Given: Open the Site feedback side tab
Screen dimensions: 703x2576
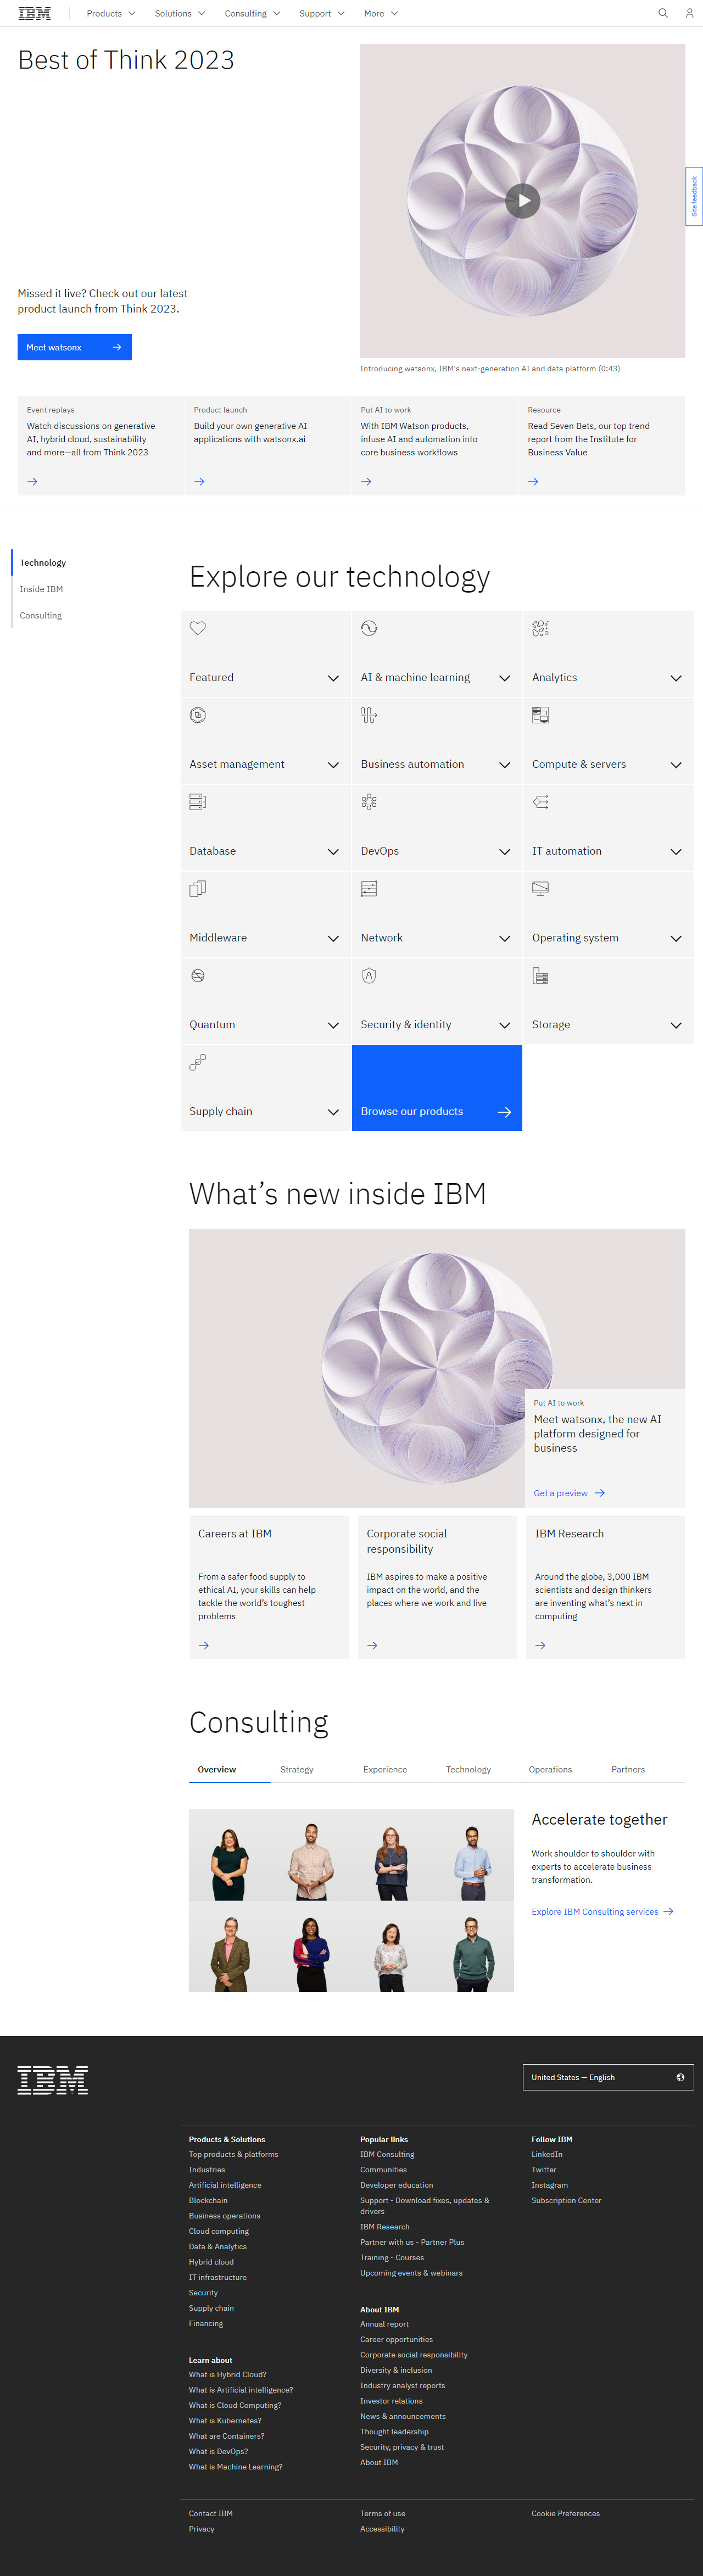Looking at the screenshot, I should pyautogui.click(x=694, y=196).
